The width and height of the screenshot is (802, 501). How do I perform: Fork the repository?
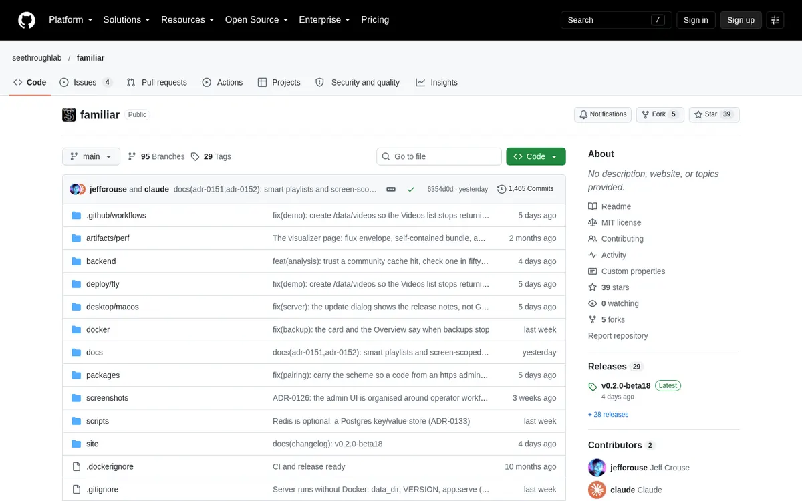(660, 114)
